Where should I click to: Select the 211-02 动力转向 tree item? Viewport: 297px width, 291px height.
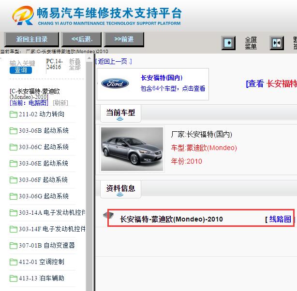[x=42, y=114]
